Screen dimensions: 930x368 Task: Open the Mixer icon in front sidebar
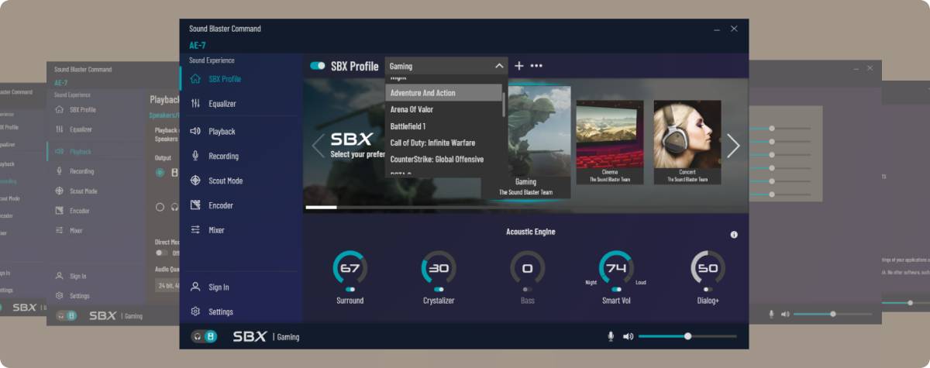195,230
